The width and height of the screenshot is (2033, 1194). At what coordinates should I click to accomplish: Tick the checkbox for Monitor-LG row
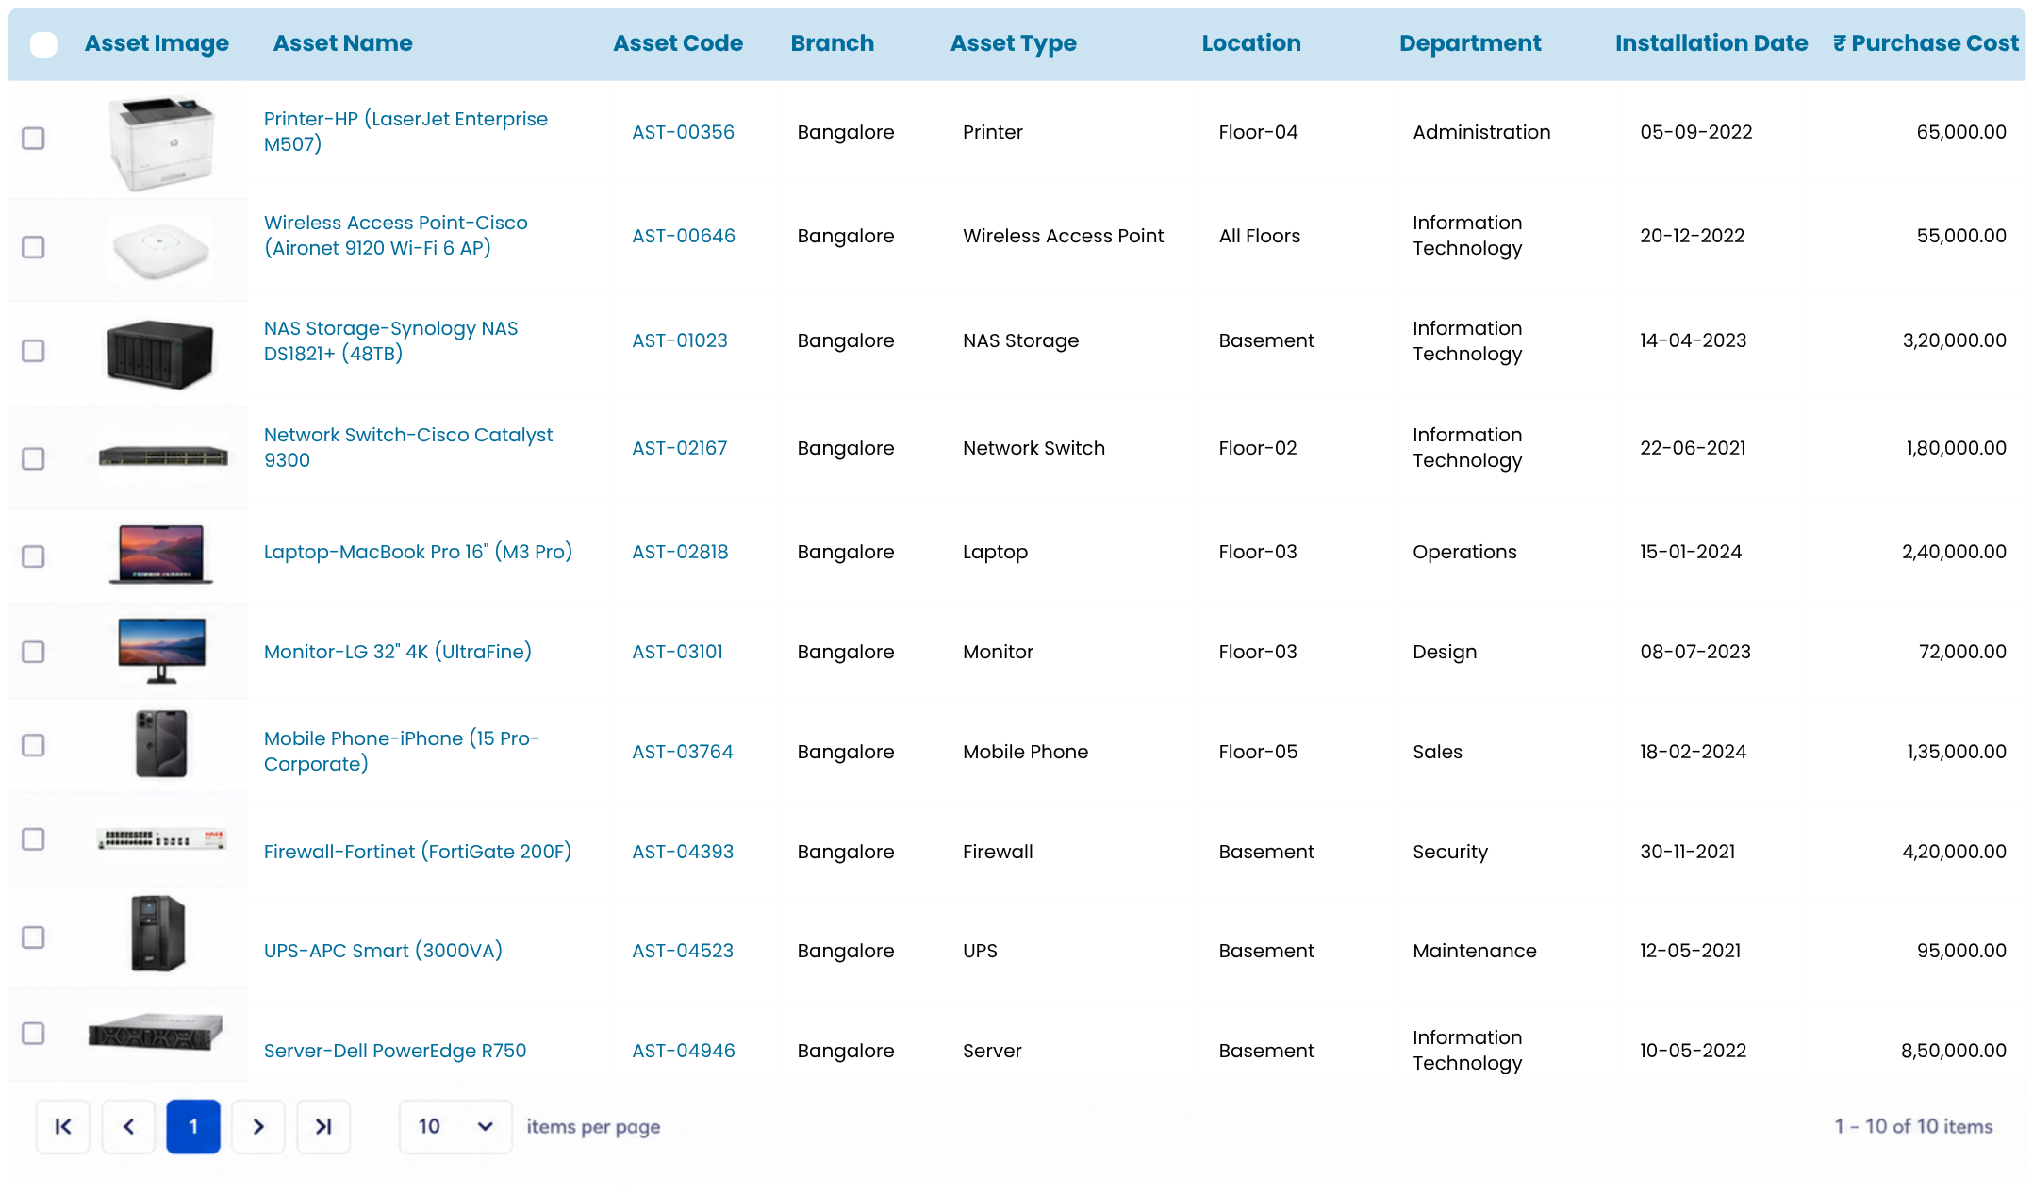(x=33, y=652)
